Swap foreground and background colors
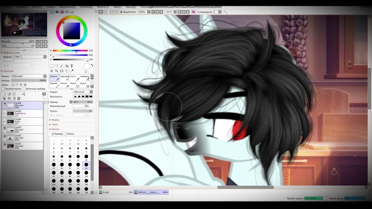372x209 pixels. coord(92,65)
